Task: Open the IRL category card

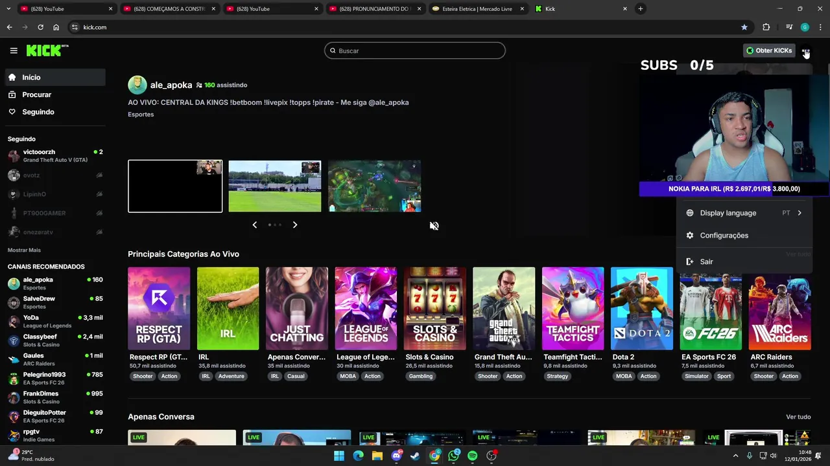Action: 228,309
